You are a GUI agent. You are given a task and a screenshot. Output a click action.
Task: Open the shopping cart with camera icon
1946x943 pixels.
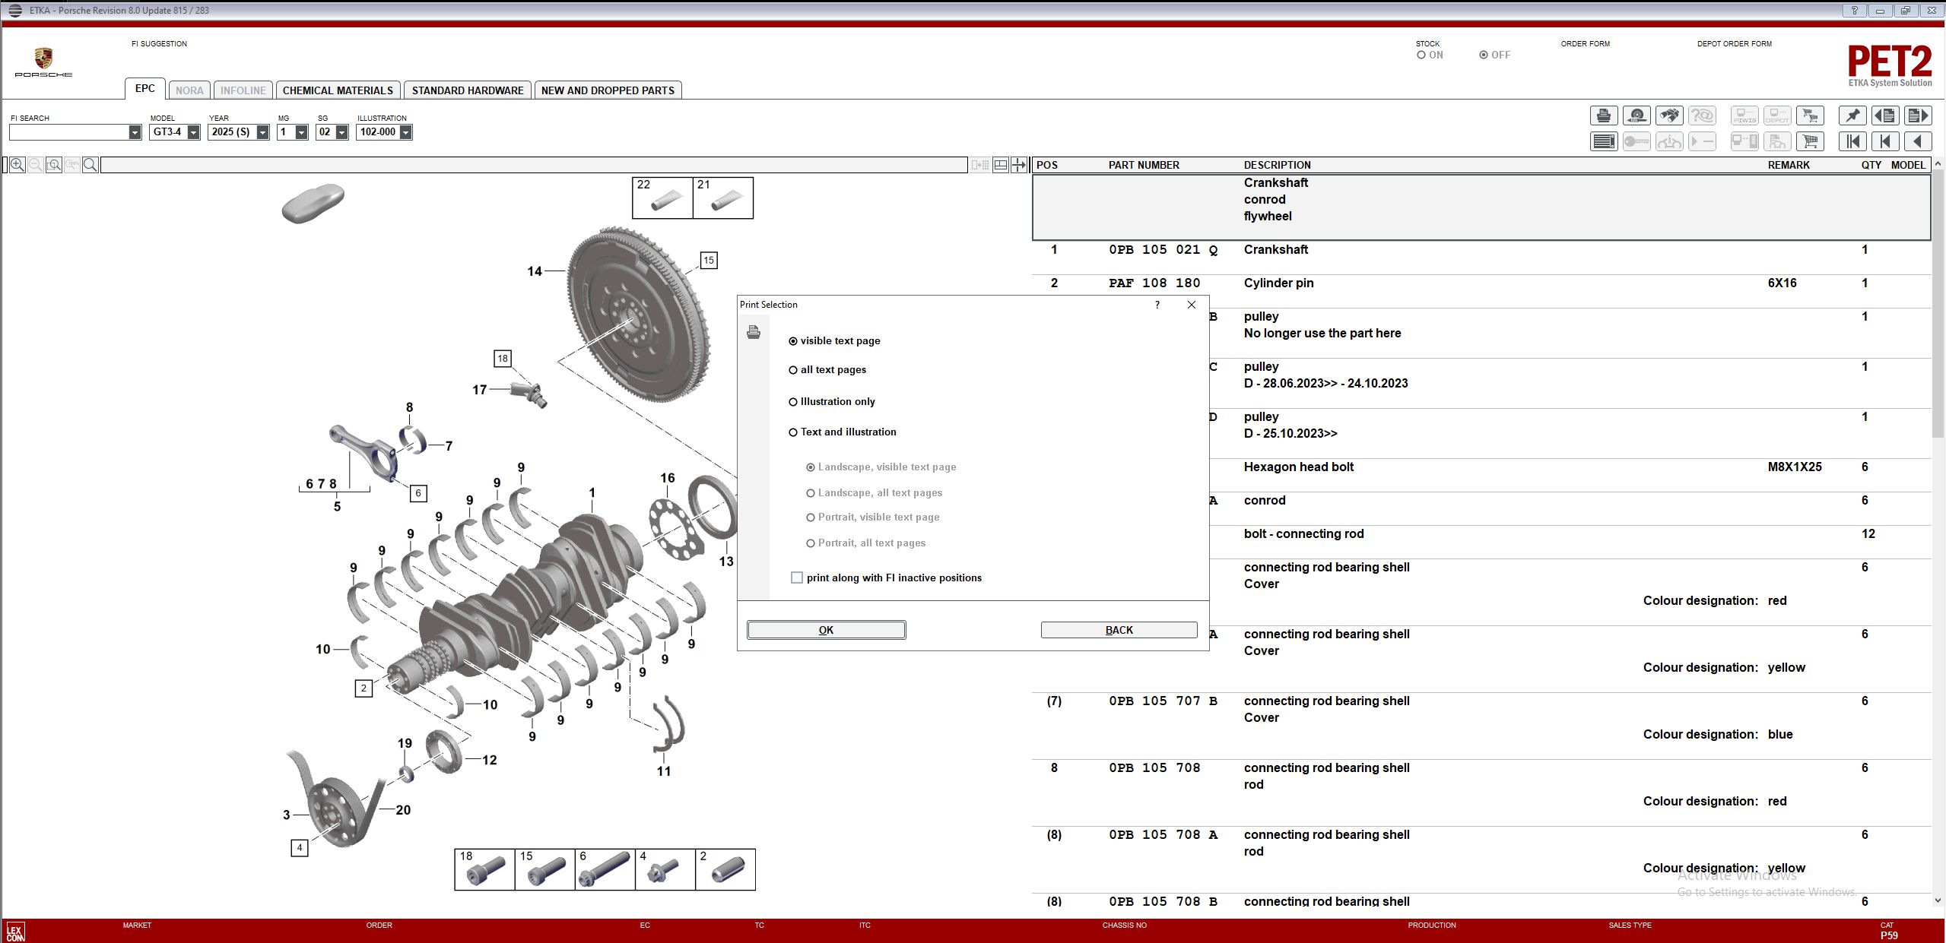(x=1810, y=116)
